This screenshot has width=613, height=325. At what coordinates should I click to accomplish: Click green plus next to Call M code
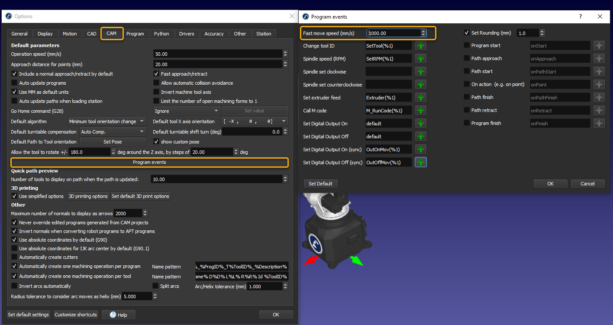click(x=421, y=110)
